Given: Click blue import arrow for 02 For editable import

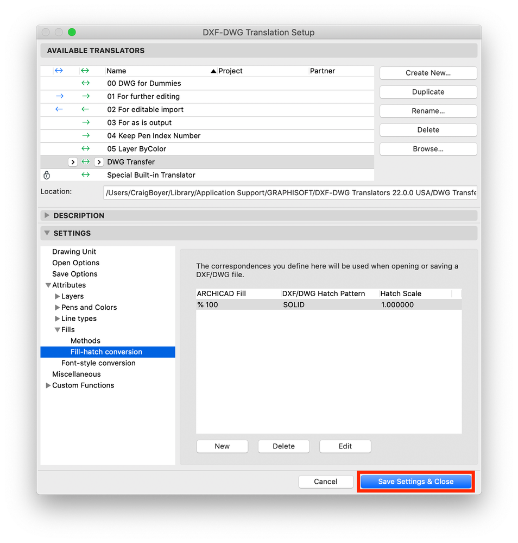Looking at the screenshot, I should point(59,109).
